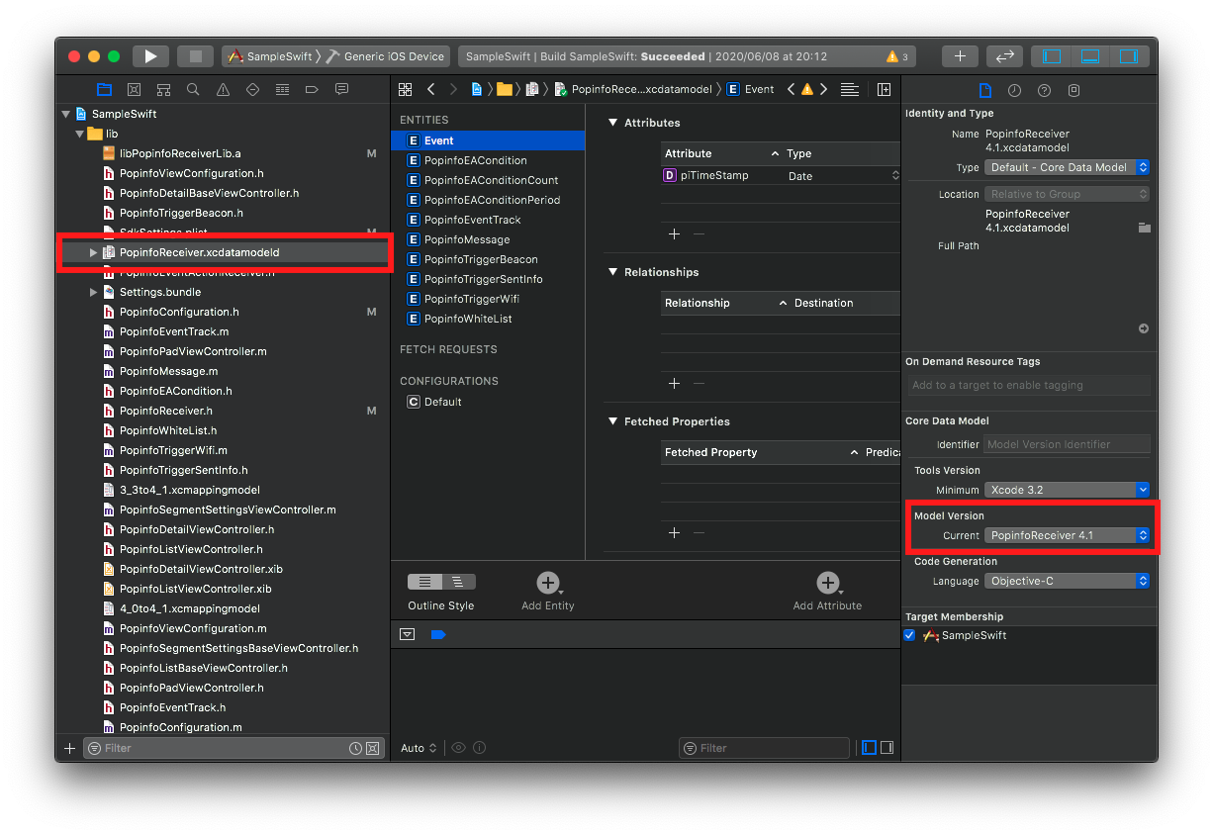The width and height of the screenshot is (1213, 835).
Task: Hide the right inspector panel
Action: coord(1128,56)
